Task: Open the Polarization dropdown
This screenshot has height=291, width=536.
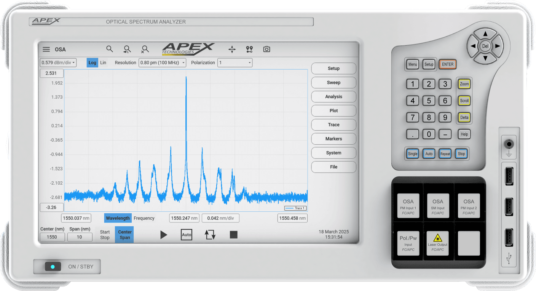Action: [x=234, y=63]
